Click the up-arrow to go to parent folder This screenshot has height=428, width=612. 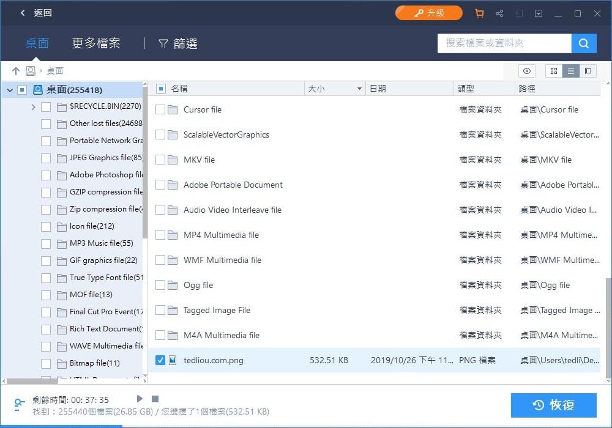coord(16,71)
